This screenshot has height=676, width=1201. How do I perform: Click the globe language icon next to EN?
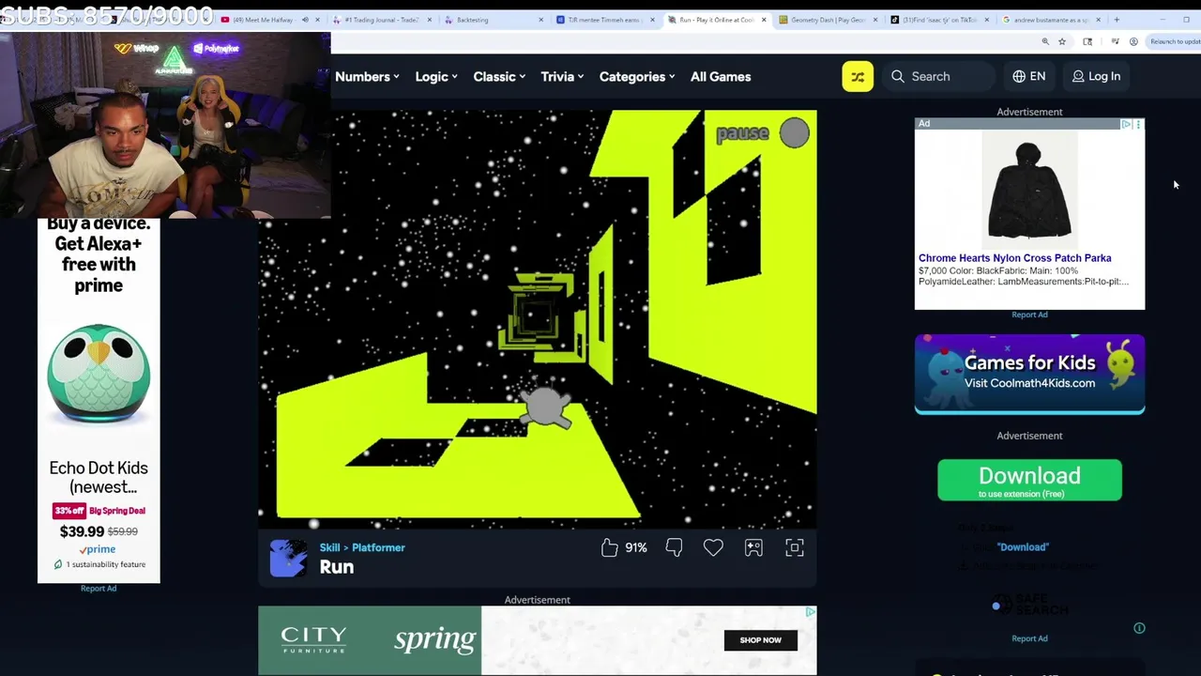(x=1019, y=77)
